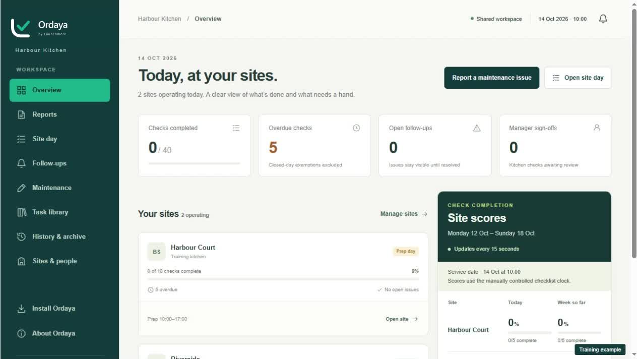Click the arrow next to Manage sites
The height and width of the screenshot is (359, 637).
point(424,214)
